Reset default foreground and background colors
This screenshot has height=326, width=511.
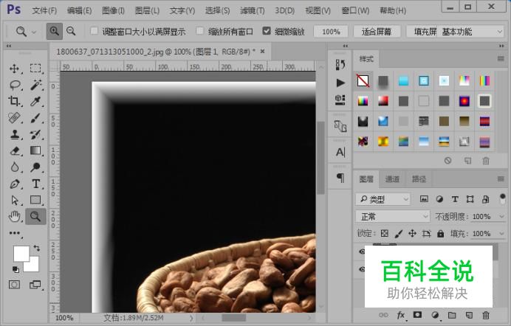pyautogui.click(x=16, y=269)
